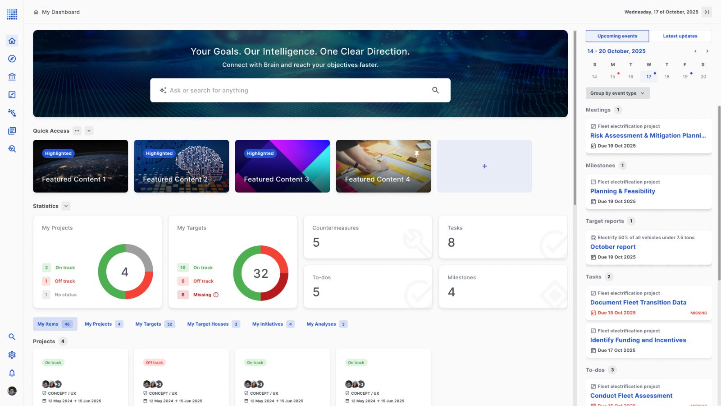Open the To-dos statistic card

click(368, 286)
